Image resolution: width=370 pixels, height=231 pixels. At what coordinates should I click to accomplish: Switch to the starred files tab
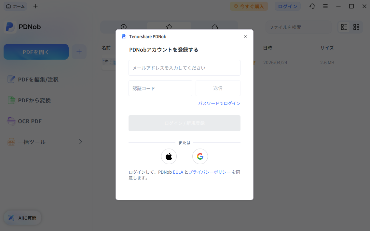pos(169,27)
